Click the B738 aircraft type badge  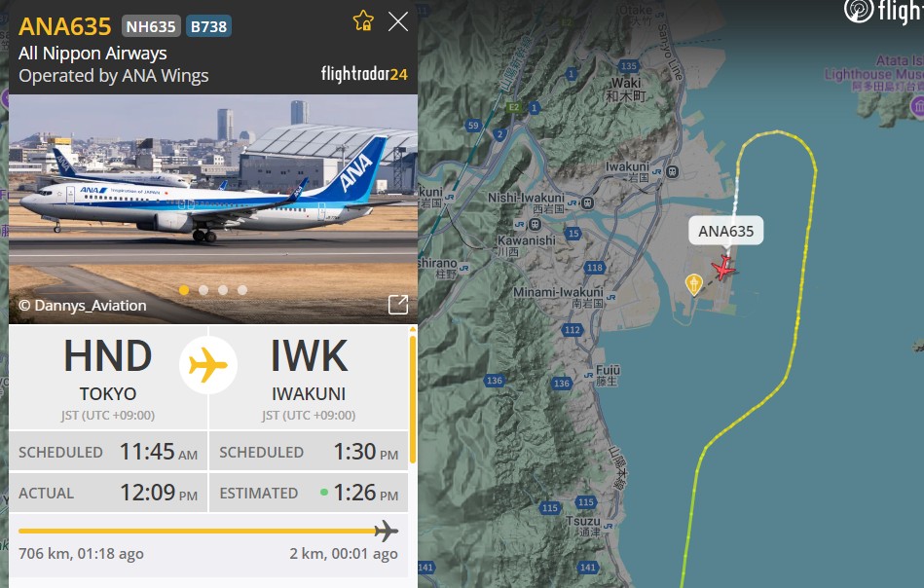coord(208,26)
